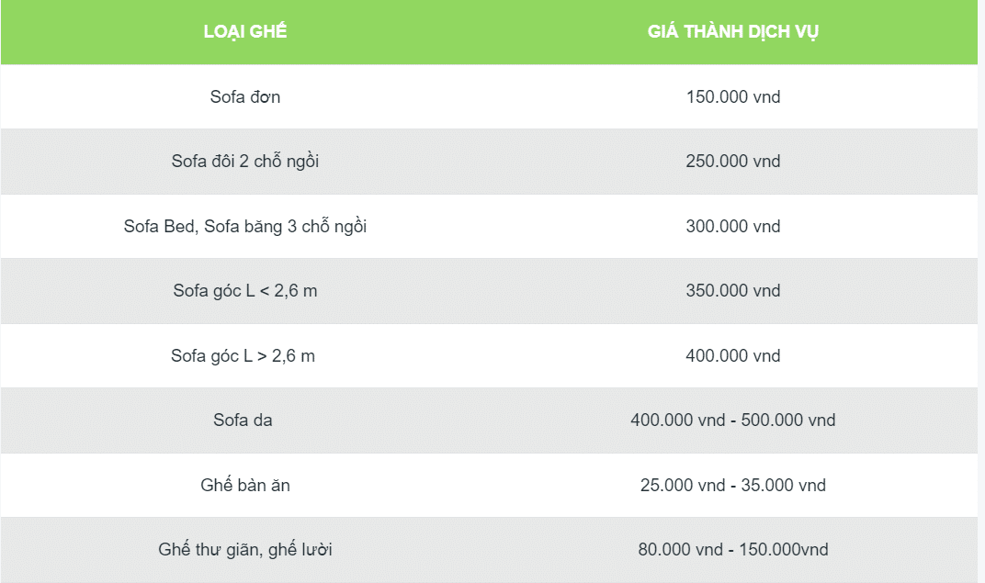Select Sofa góc L < 2,6 m
The image size is (985, 583).
[x=245, y=290]
